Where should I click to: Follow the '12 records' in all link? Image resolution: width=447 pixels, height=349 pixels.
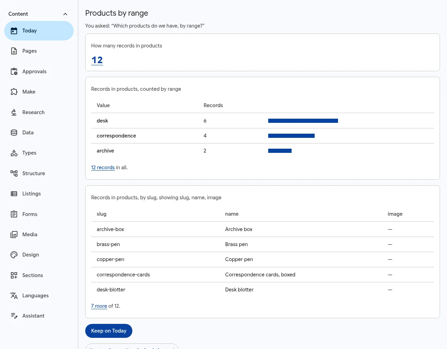(103, 168)
